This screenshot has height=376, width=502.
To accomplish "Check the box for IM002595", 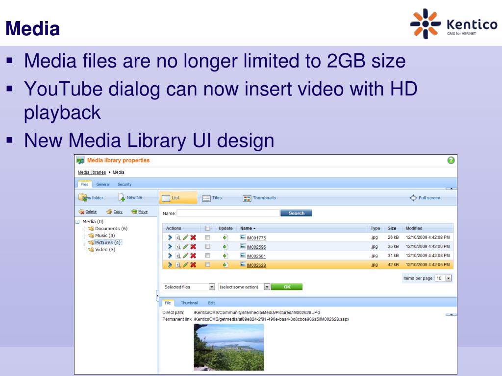I will coord(208,247).
